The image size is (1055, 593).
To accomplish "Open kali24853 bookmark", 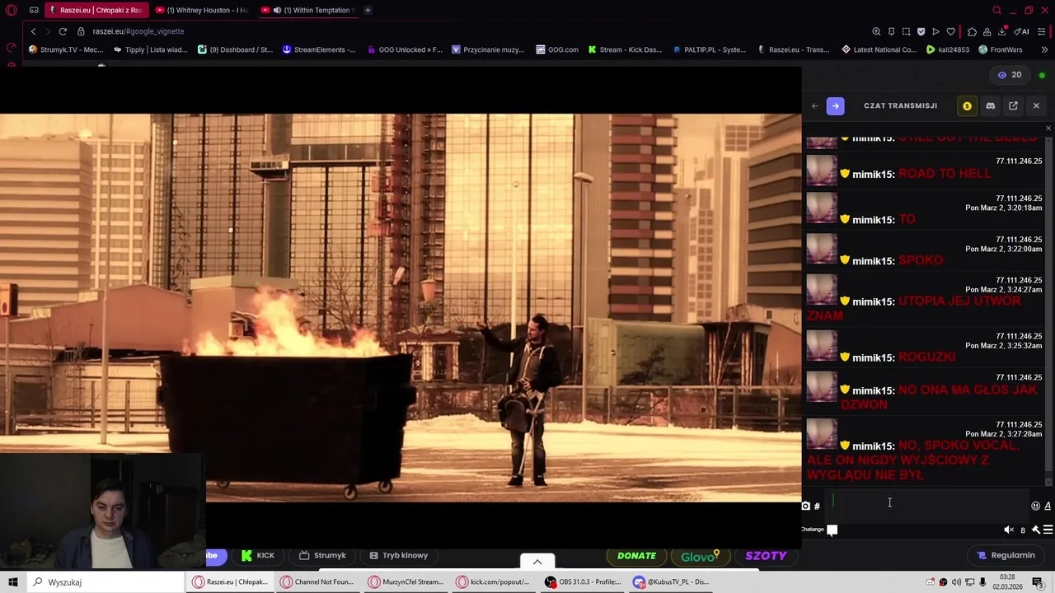I will [947, 49].
